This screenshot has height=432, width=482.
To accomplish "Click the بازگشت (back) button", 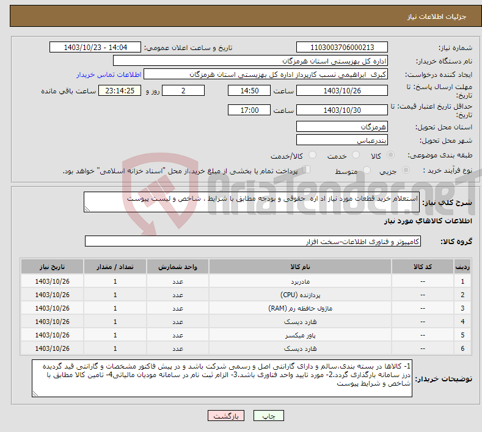I will [226, 416].
